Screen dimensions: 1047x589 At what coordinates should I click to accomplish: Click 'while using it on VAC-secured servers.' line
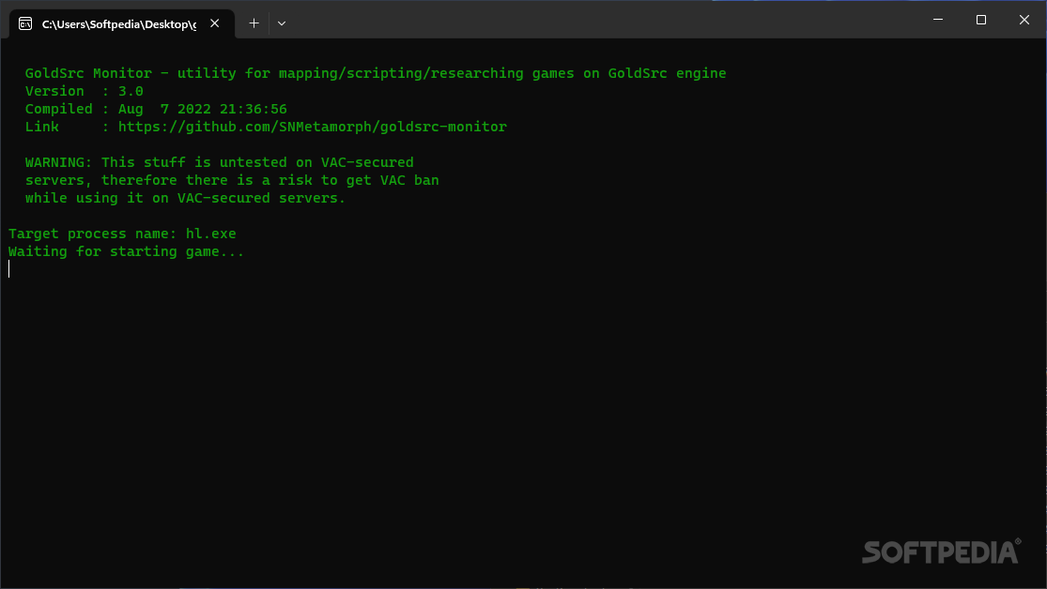[x=185, y=198]
